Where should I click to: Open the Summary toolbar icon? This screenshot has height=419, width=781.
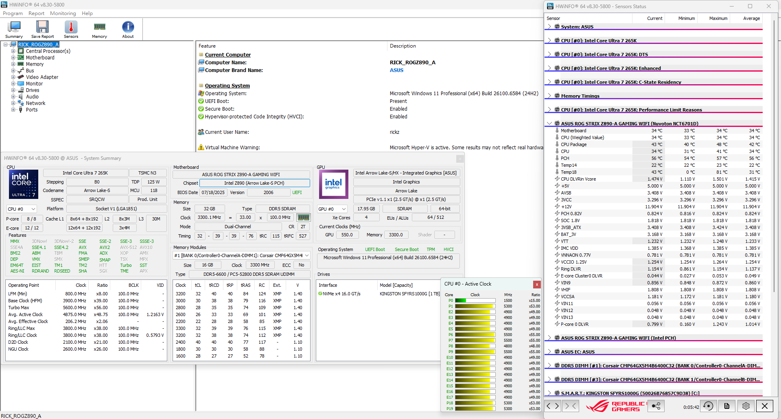[x=14, y=29]
